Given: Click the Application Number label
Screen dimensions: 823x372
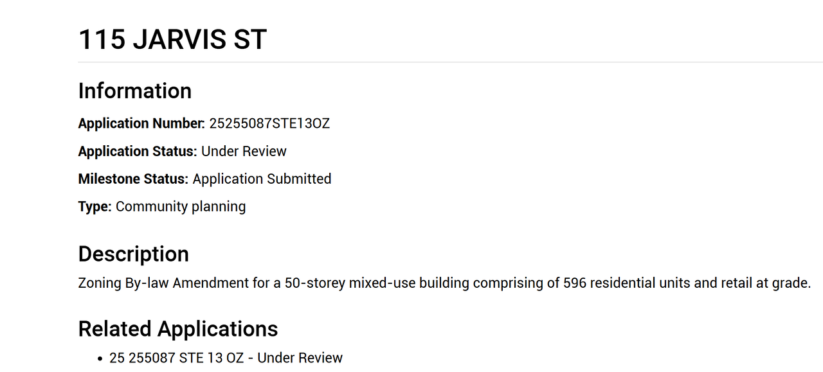Looking at the screenshot, I should pyautogui.click(x=141, y=123).
